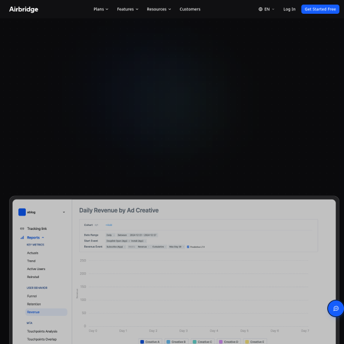This screenshot has width=344, height=344.
Task: Select Retention in the sidebar
Action: pyautogui.click(x=34, y=304)
